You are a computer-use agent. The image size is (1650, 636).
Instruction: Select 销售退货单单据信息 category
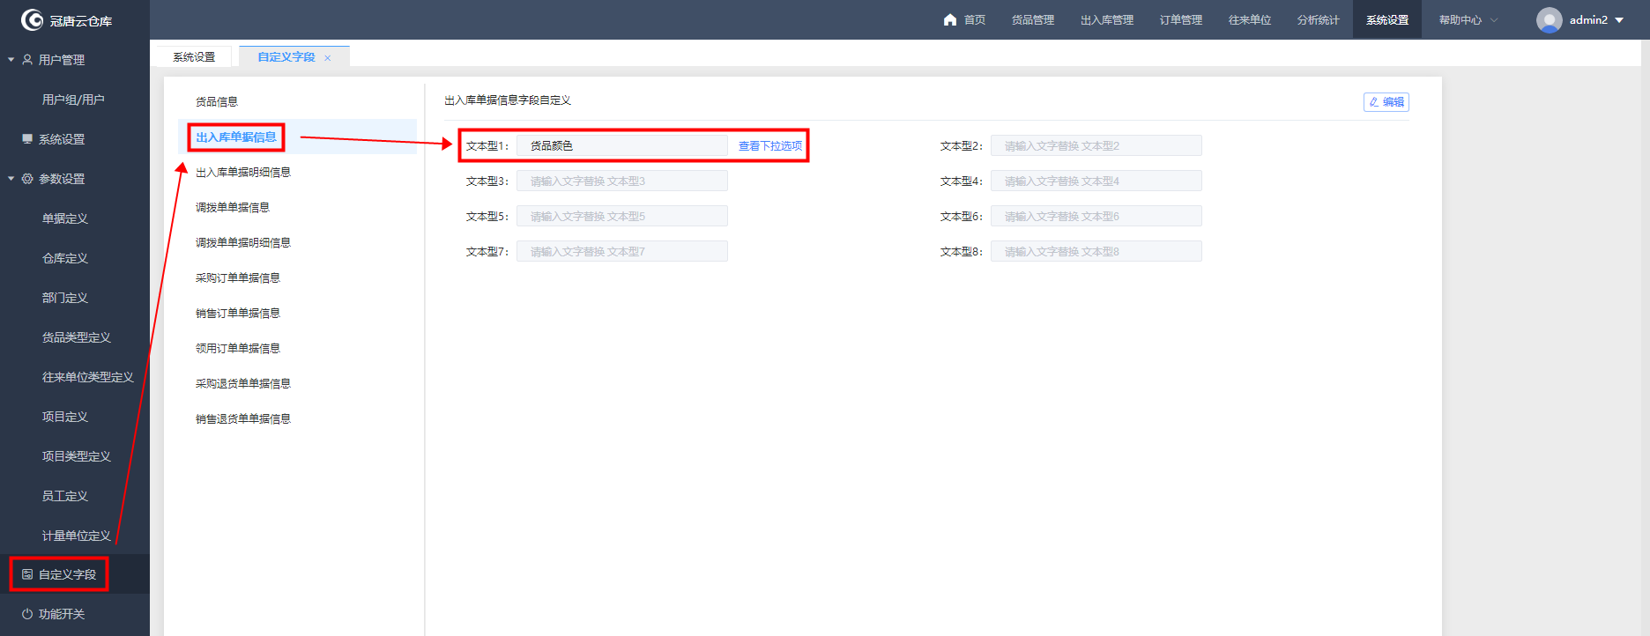point(243,419)
